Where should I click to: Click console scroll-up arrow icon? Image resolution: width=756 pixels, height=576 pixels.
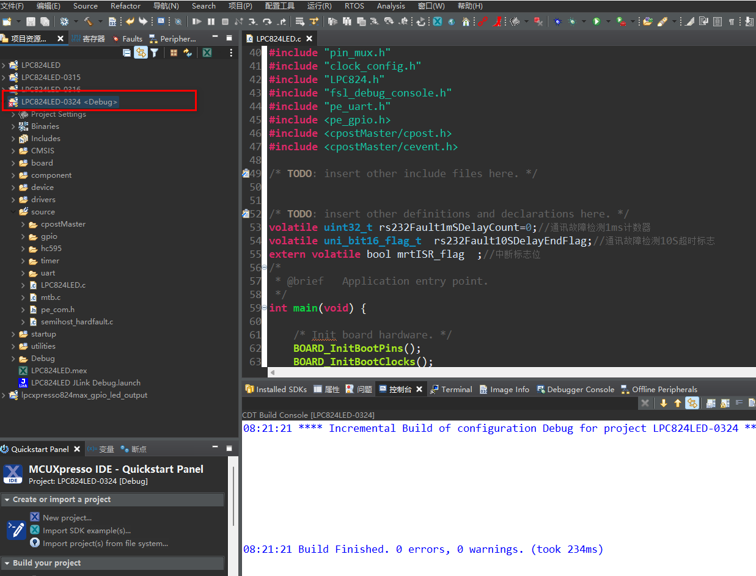(678, 403)
